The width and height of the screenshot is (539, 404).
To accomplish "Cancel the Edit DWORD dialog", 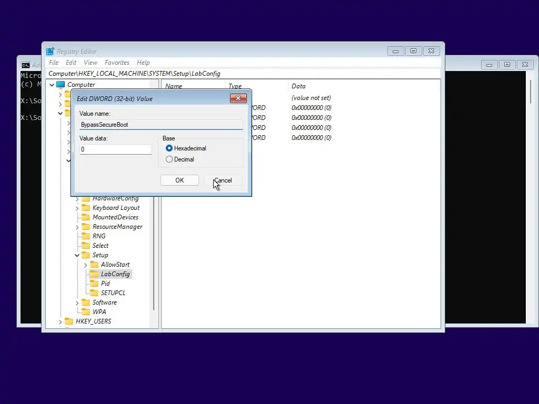I will click(x=223, y=180).
